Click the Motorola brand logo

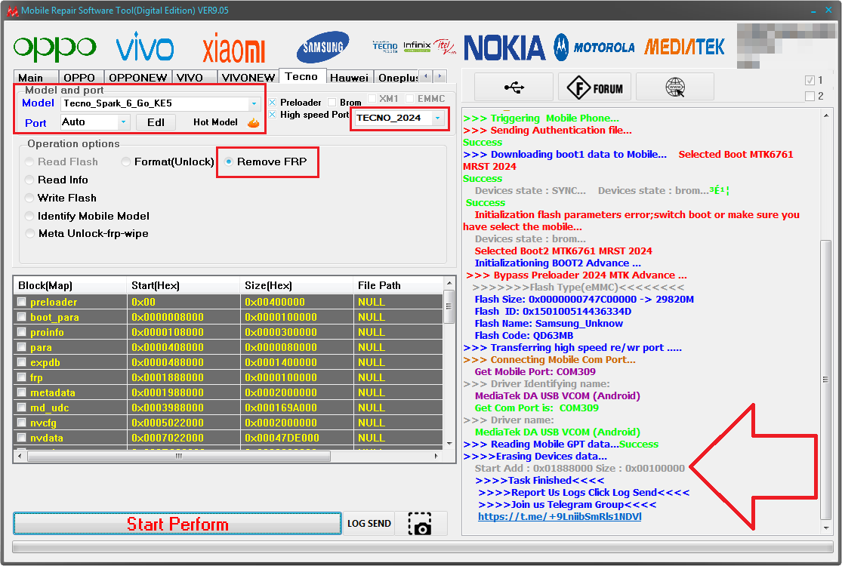[594, 48]
